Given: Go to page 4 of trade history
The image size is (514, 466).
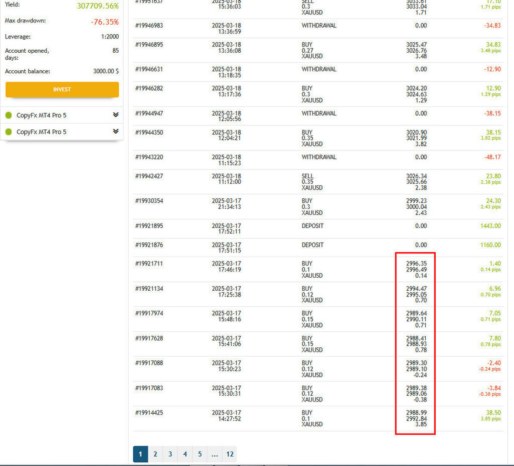Looking at the screenshot, I should coord(185,454).
